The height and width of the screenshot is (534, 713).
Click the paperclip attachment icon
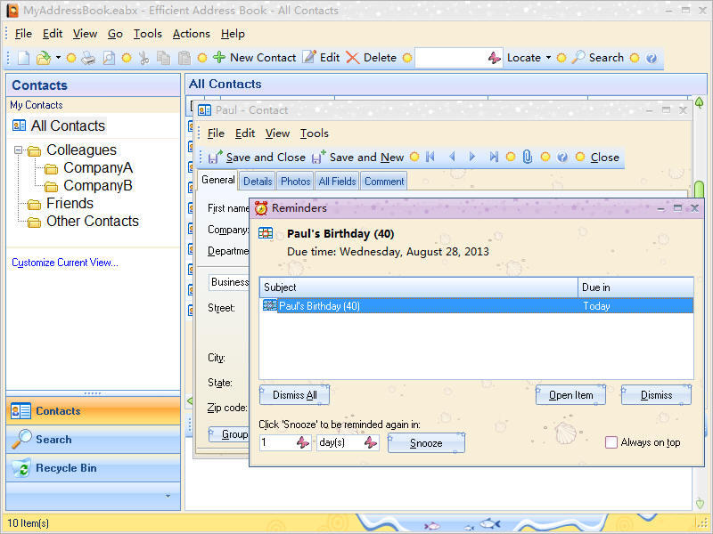[527, 158]
